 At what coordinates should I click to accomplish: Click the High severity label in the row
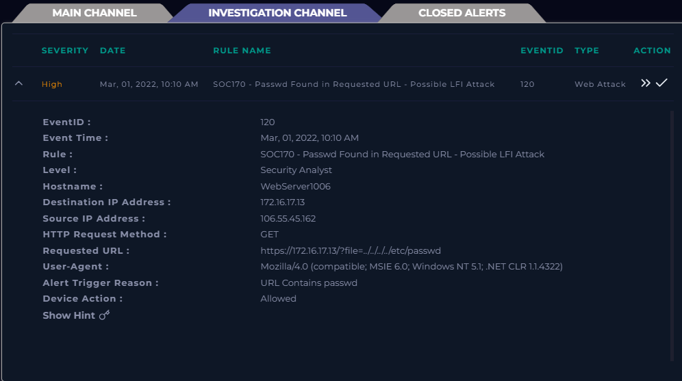[x=52, y=84]
